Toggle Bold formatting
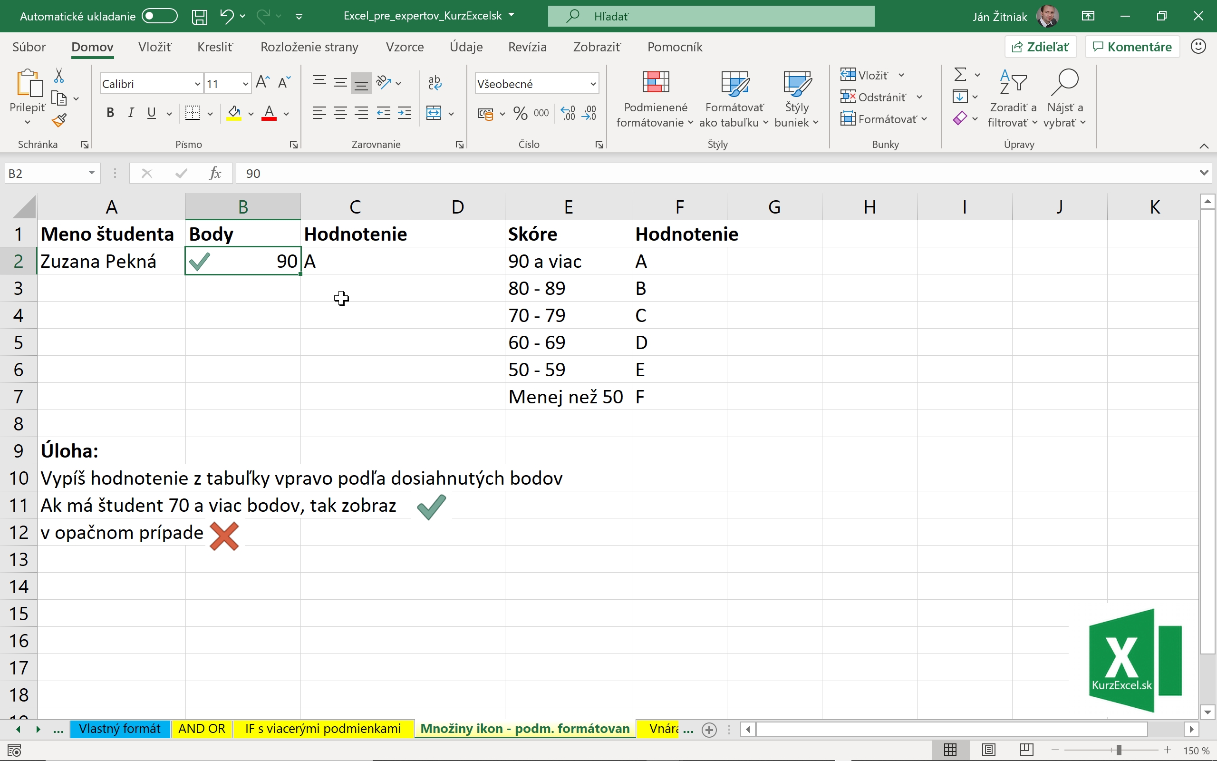This screenshot has height=761, width=1217. [x=110, y=113]
